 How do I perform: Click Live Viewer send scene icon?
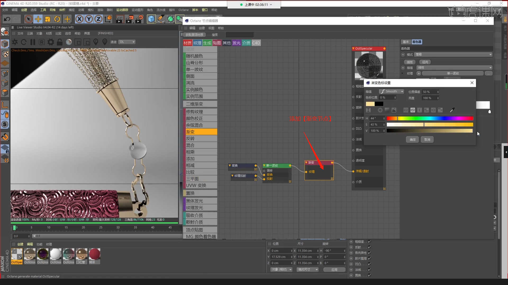click(x=15, y=42)
